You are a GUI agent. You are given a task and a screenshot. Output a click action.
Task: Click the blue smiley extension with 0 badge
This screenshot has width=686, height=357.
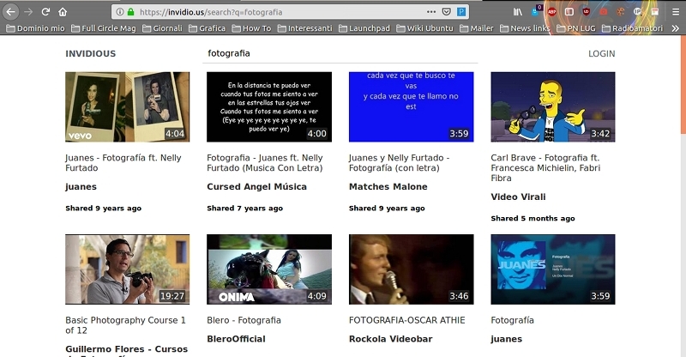tap(535, 11)
